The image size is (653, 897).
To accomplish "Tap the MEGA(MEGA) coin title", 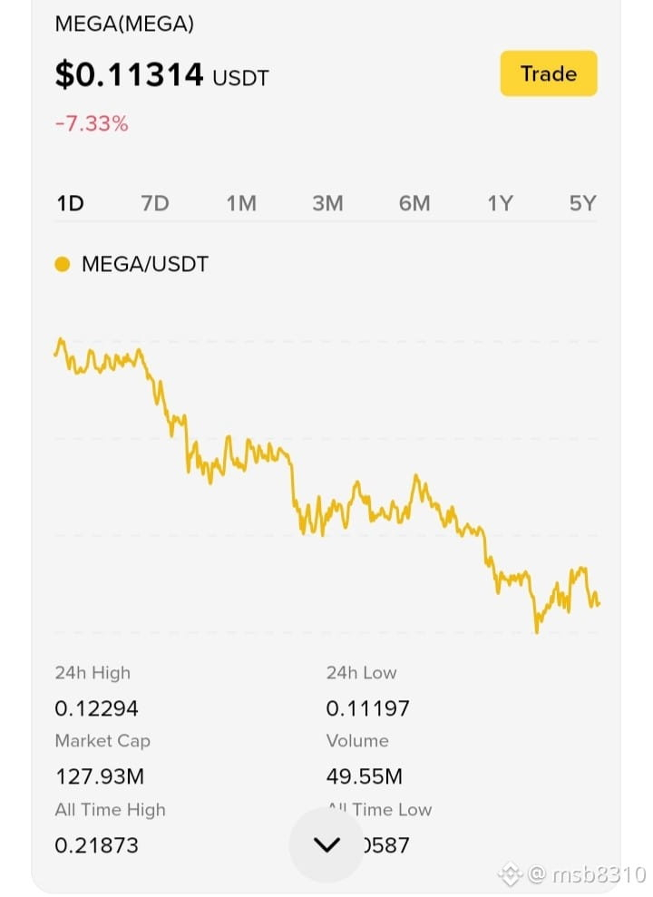I will coord(124,24).
